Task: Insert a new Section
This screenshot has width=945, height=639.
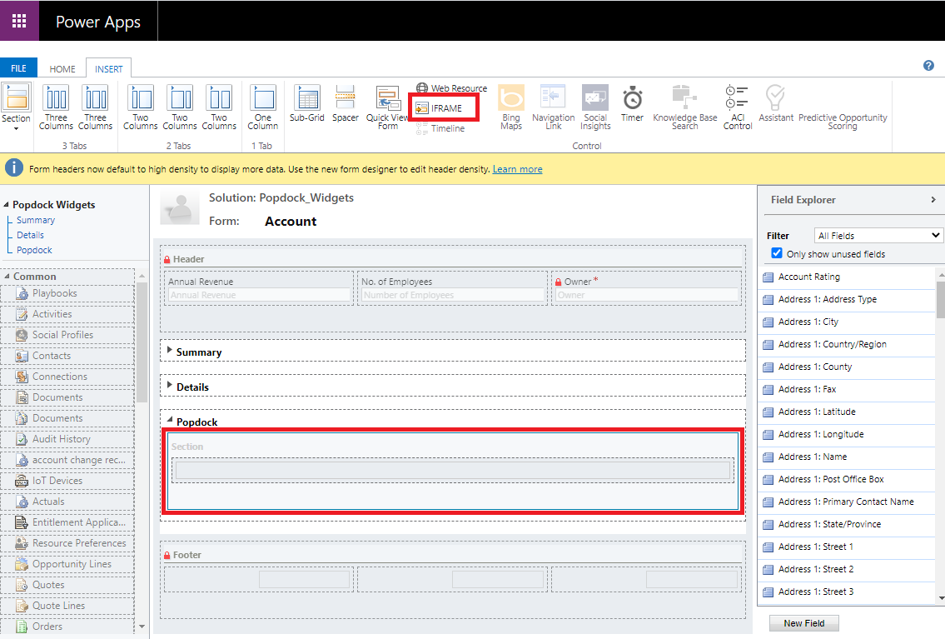Action: [17, 103]
